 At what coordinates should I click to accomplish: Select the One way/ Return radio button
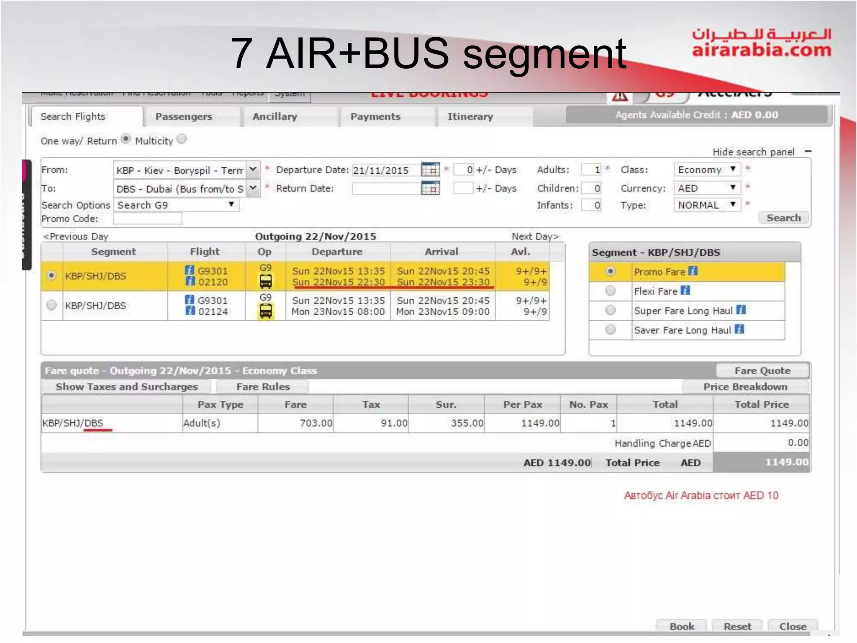126,139
